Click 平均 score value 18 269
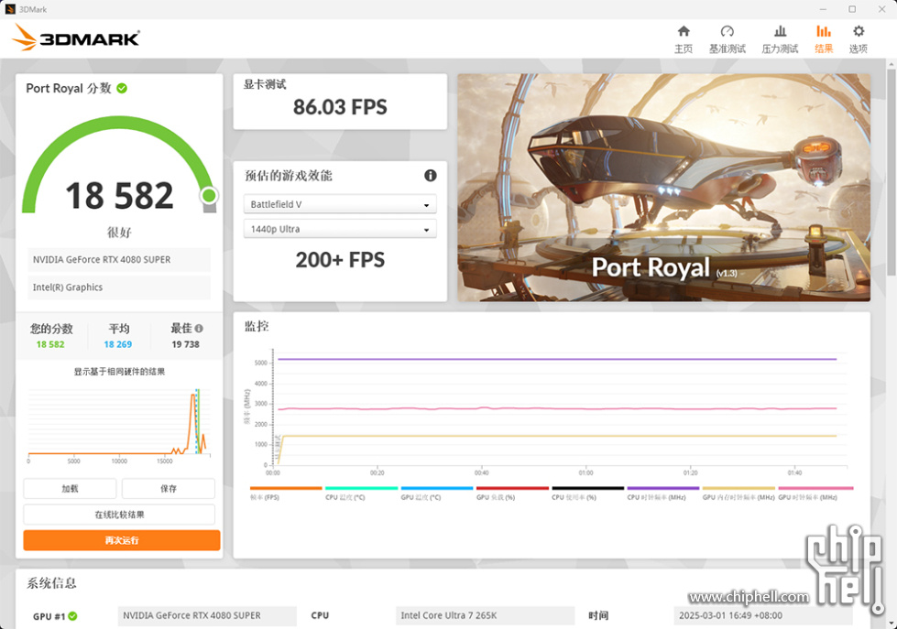This screenshot has height=629, width=897. tap(118, 344)
